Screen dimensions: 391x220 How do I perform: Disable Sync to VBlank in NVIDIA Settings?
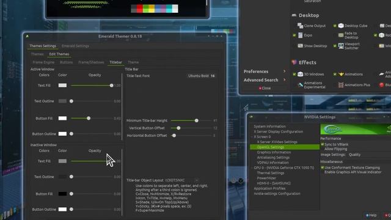323,144
